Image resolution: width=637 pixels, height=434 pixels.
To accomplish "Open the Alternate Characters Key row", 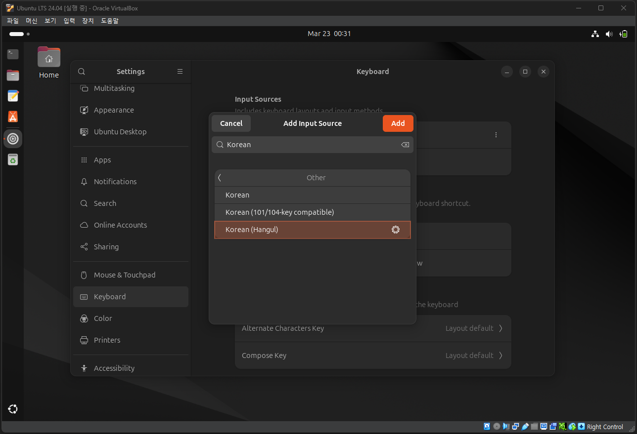I will click(x=373, y=328).
